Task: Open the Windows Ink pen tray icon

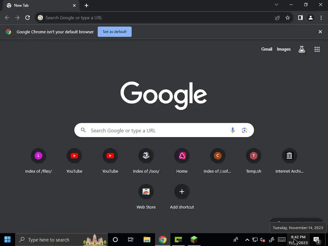Action: tap(272, 240)
